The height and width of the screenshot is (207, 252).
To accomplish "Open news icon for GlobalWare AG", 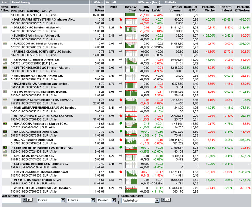I will tap(5, 75).
